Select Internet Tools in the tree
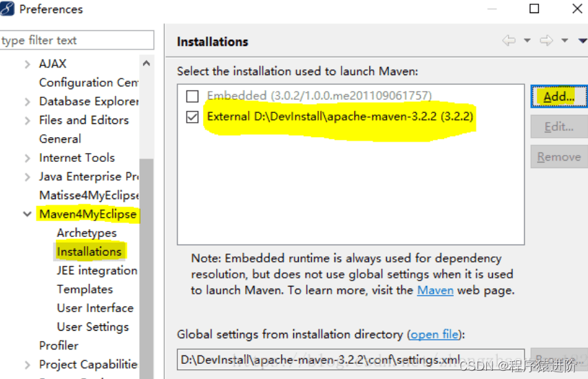Viewport: 588px width, 379px height. point(77,158)
